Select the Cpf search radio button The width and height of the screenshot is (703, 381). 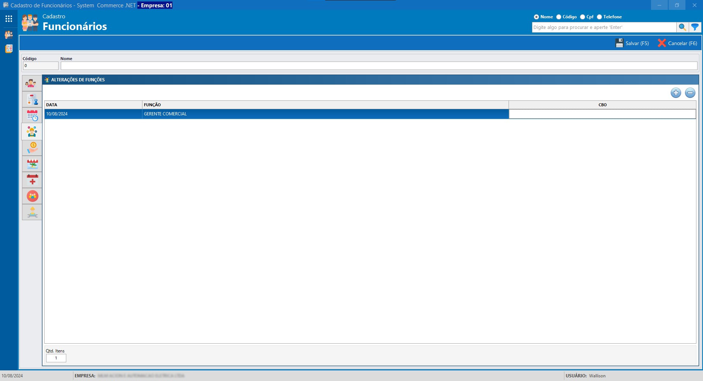click(x=583, y=17)
